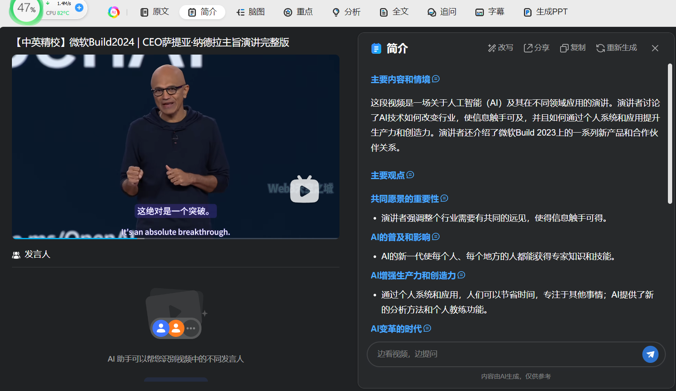The image size is (676, 391).
Task: Select the 重点 highlights tab
Action: pos(299,12)
